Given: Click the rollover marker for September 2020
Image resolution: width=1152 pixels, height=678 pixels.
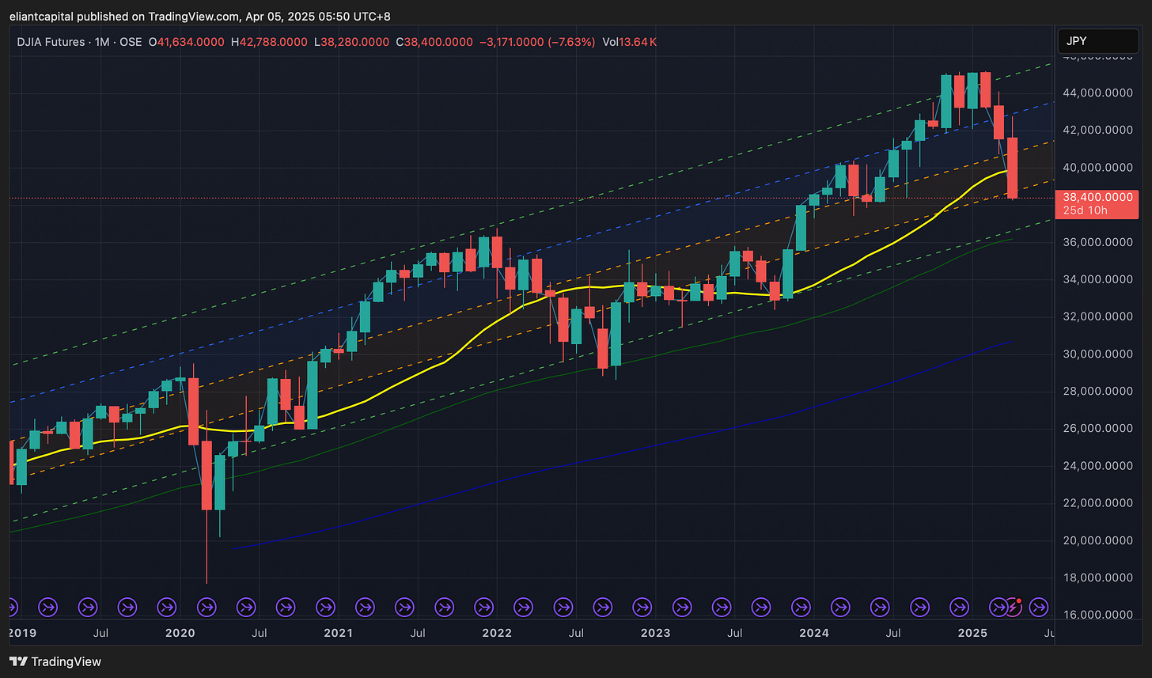Looking at the screenshot, I should pos(286,608).
